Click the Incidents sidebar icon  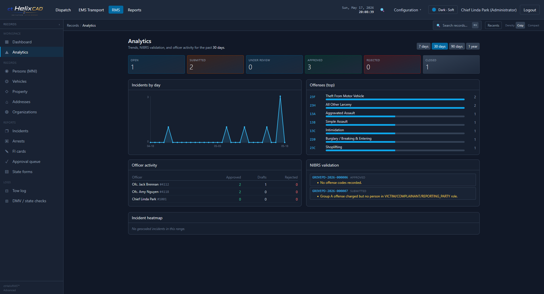(7, 131)
